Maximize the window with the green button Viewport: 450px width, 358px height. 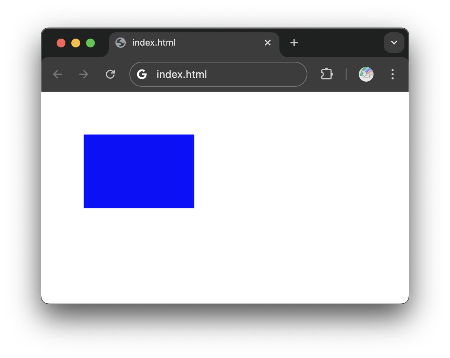click(90, 43)
